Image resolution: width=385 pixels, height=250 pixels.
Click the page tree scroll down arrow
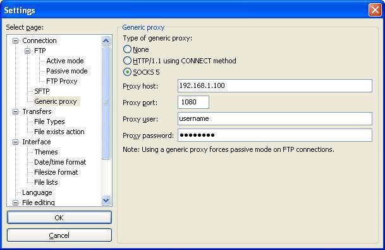[x=106, y=201]
